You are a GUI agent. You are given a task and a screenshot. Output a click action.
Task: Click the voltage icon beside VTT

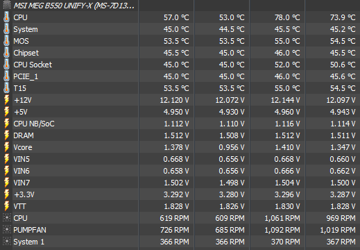coord(7,206)
